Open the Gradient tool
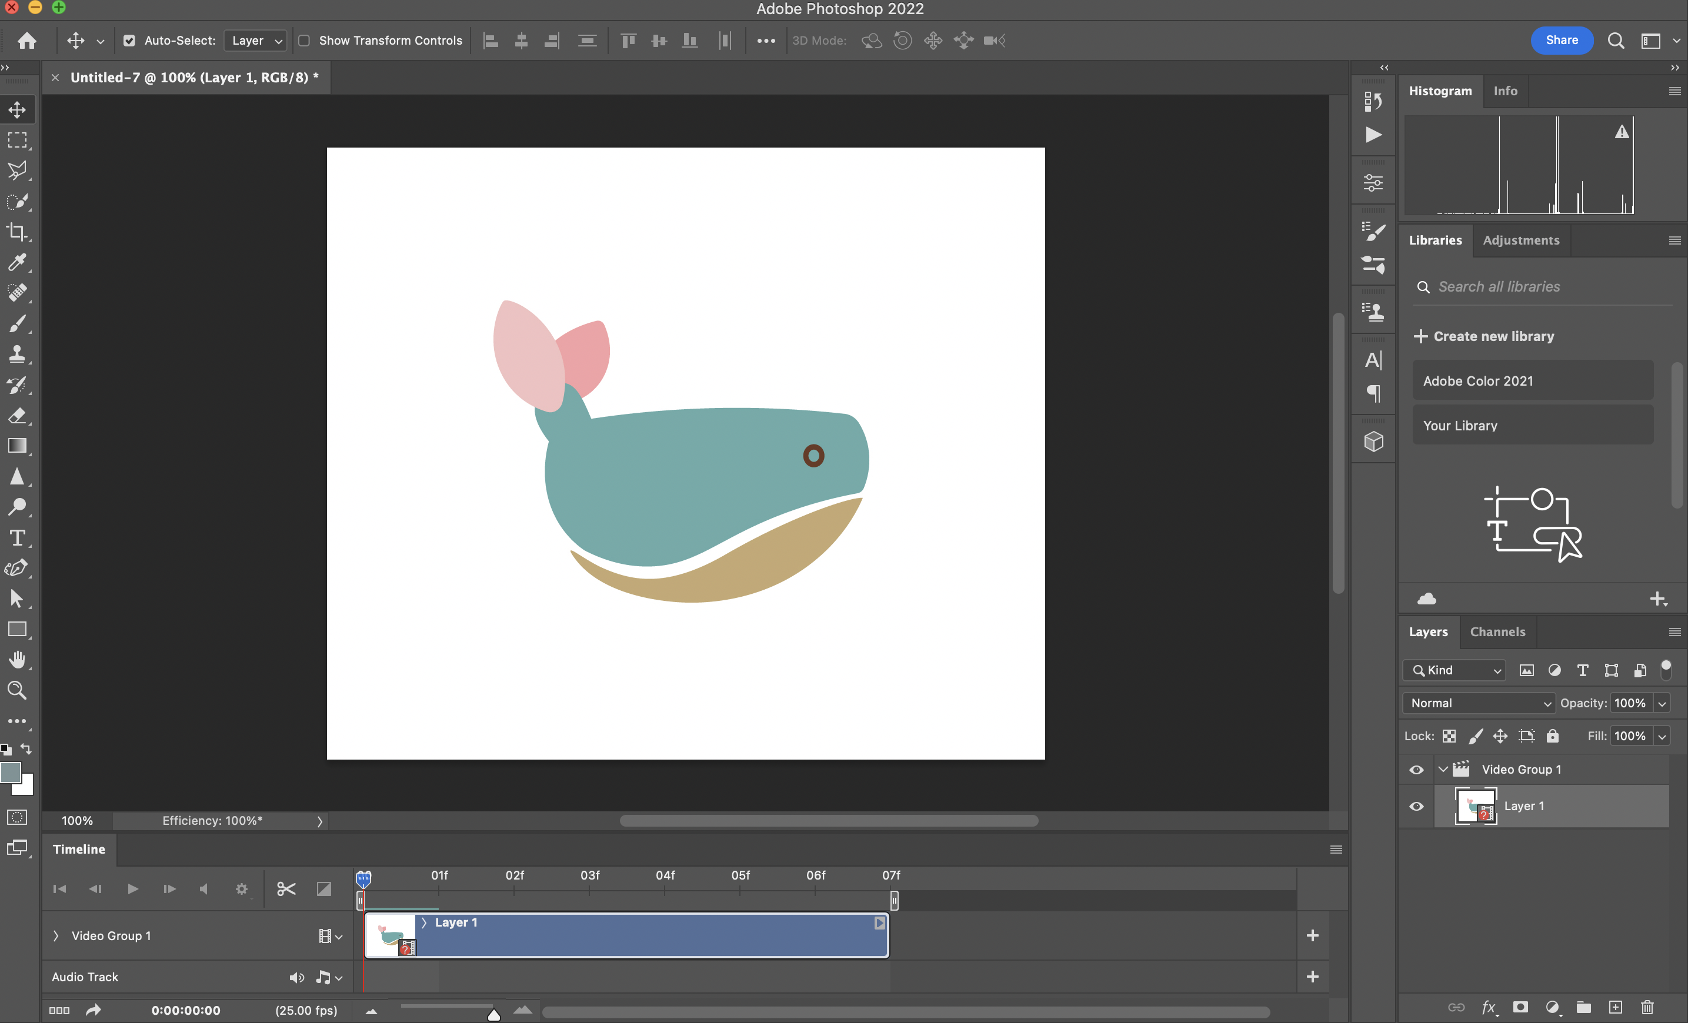The image size is (1688, 1023). 18,446
